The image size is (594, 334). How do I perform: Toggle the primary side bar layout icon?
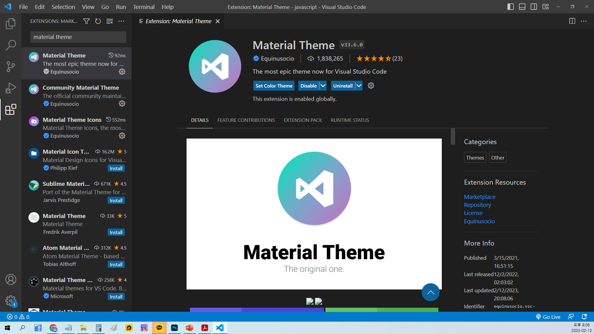tap(510, 7)
